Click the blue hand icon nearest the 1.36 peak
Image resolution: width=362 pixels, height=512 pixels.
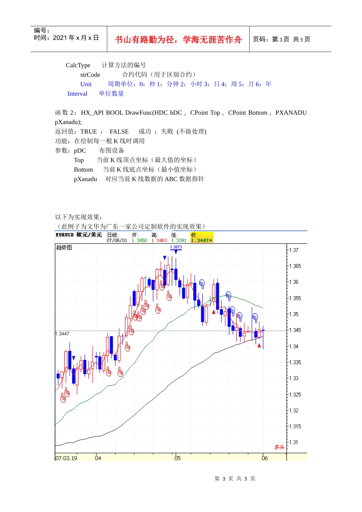point(202,284)
